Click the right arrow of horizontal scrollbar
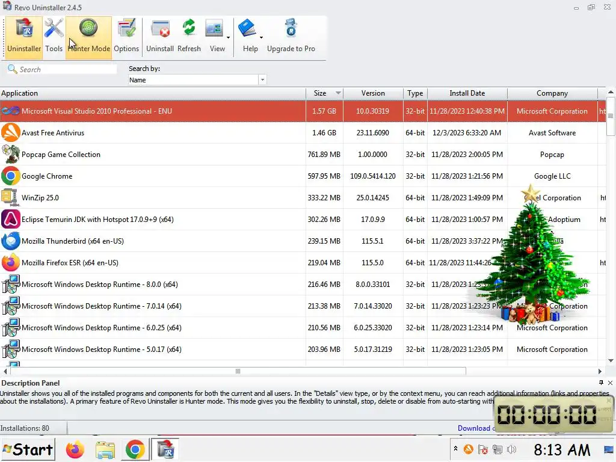Viewport: 616px width, 462px height. click(600, 371)
